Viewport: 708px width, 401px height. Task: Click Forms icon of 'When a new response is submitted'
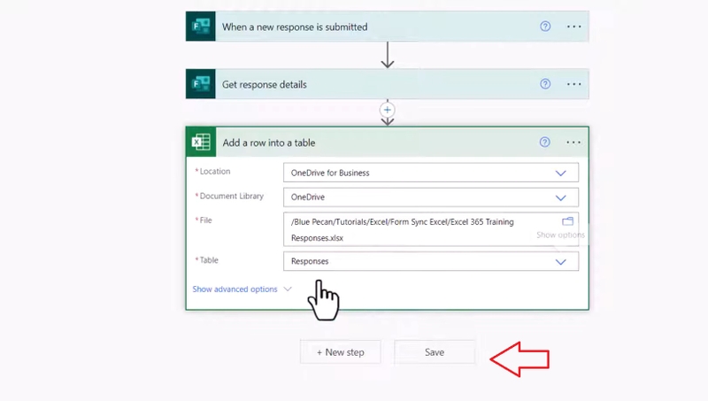click(201, 27)
